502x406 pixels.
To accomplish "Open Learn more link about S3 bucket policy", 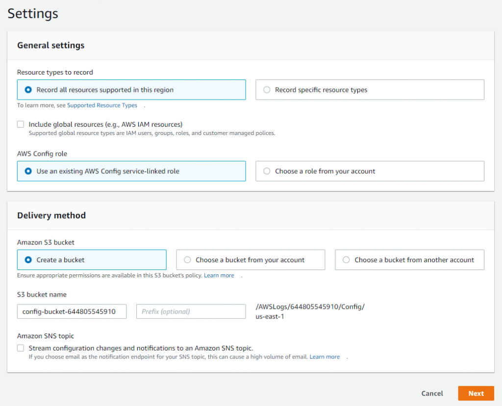I will point(219,275).
